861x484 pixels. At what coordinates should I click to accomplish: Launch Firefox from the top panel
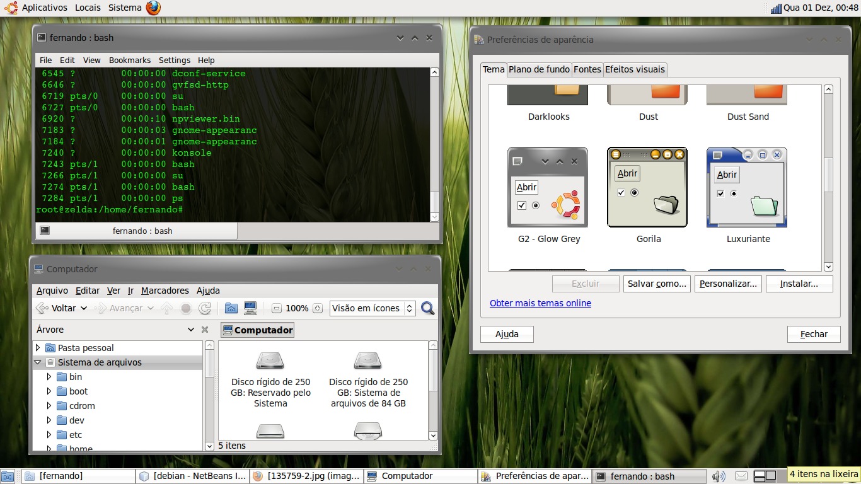pyautogui.click(x=153, y=8)
